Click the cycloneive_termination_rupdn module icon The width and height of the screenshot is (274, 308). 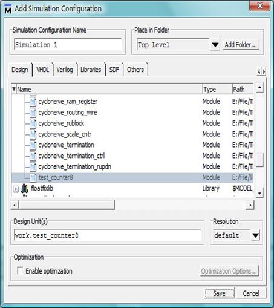click(x=33, y=167)
